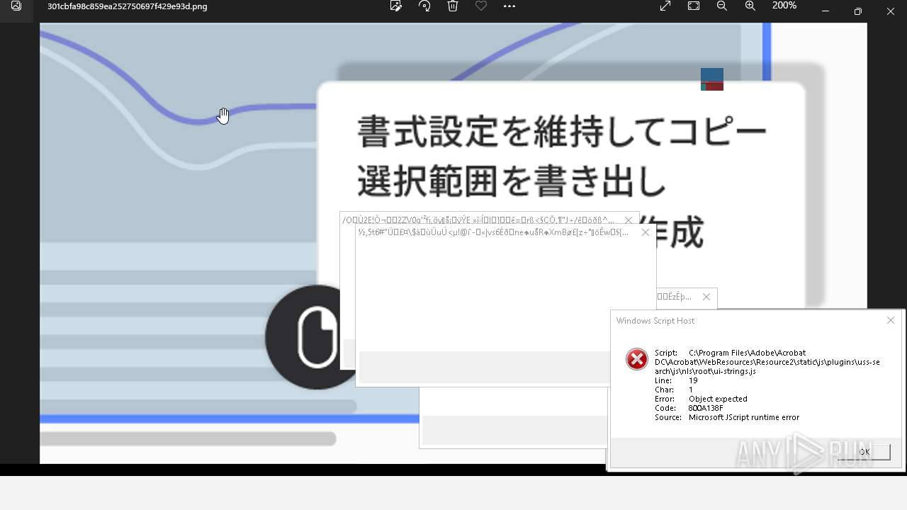Image resolution: width=907 pixels, height=510 pixels.
Task: Close the small dialog titled ending "ÉzÈp..."
Action: [x=706, y=297]
